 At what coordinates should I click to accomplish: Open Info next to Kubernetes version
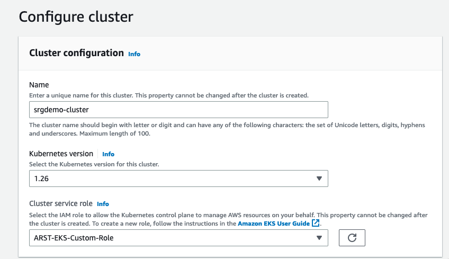(108, 154)
